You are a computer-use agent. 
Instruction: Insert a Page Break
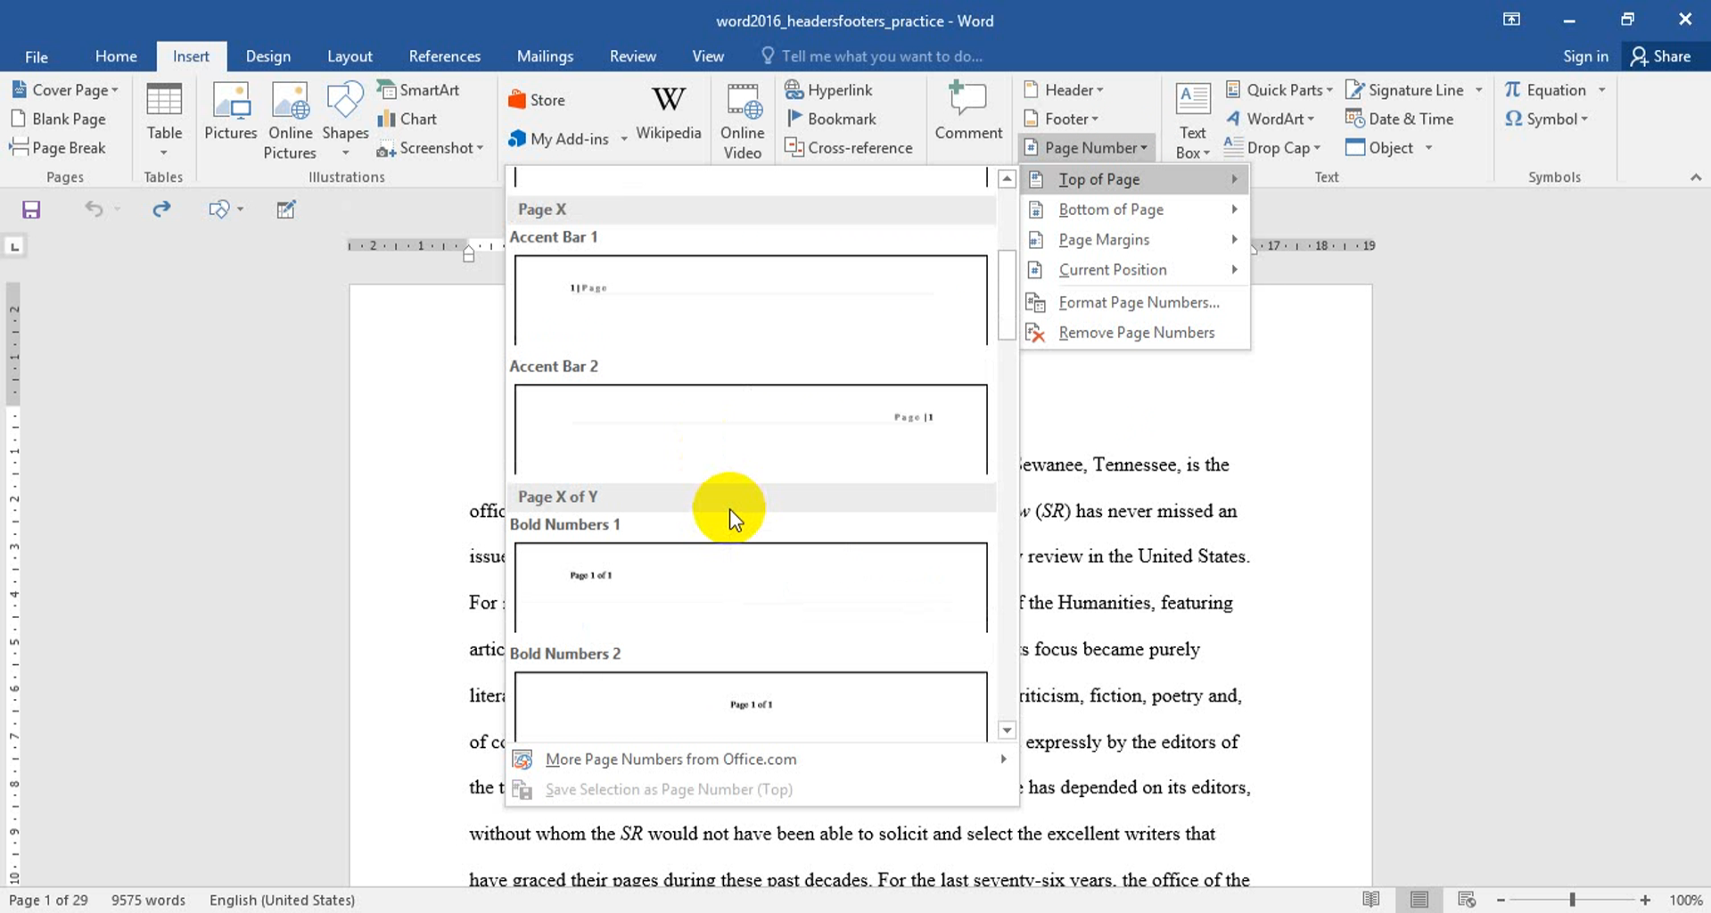pos(58,148)
